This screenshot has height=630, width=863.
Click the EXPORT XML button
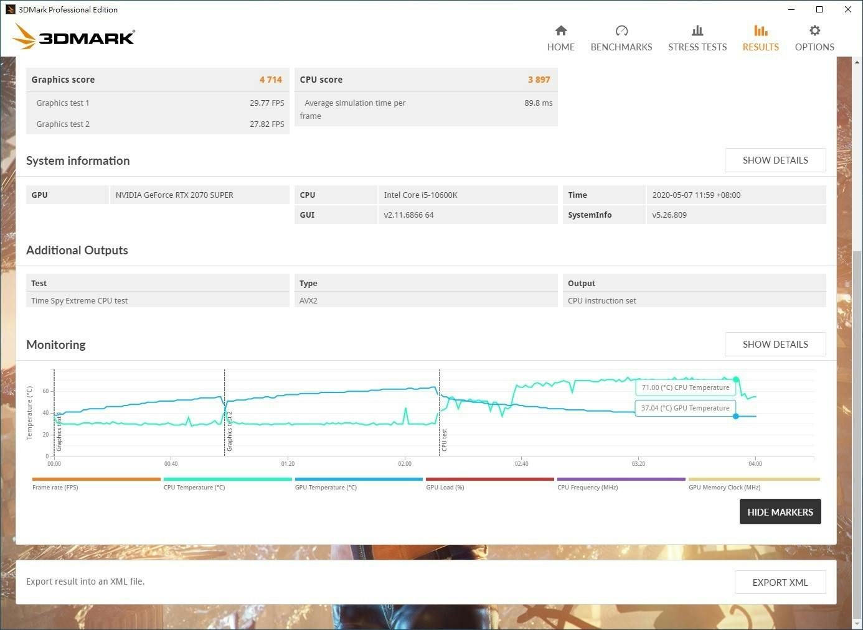780,583
